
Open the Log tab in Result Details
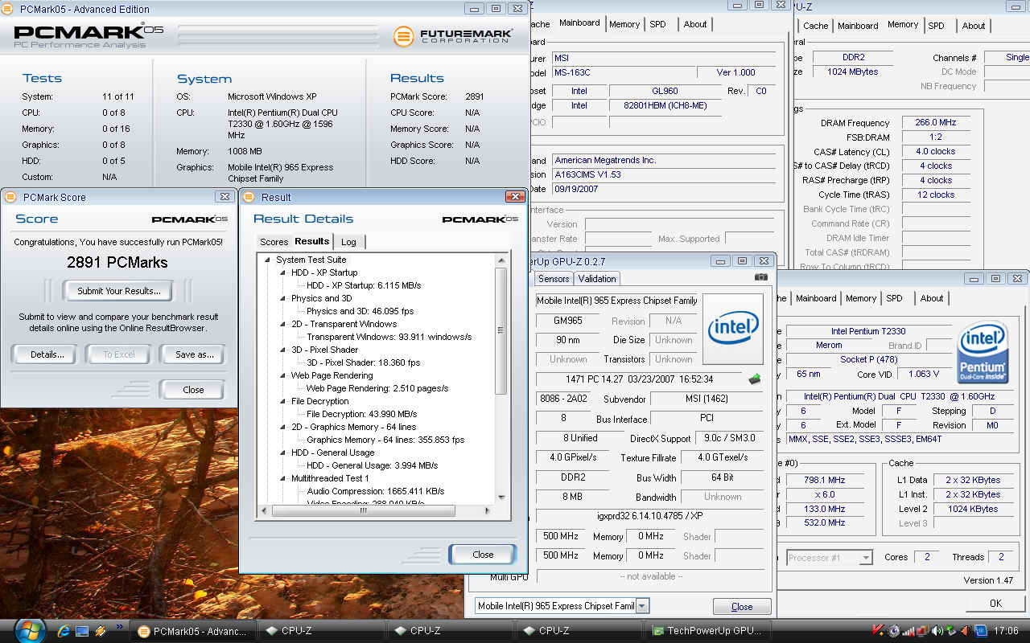click(x=348, y=242)
